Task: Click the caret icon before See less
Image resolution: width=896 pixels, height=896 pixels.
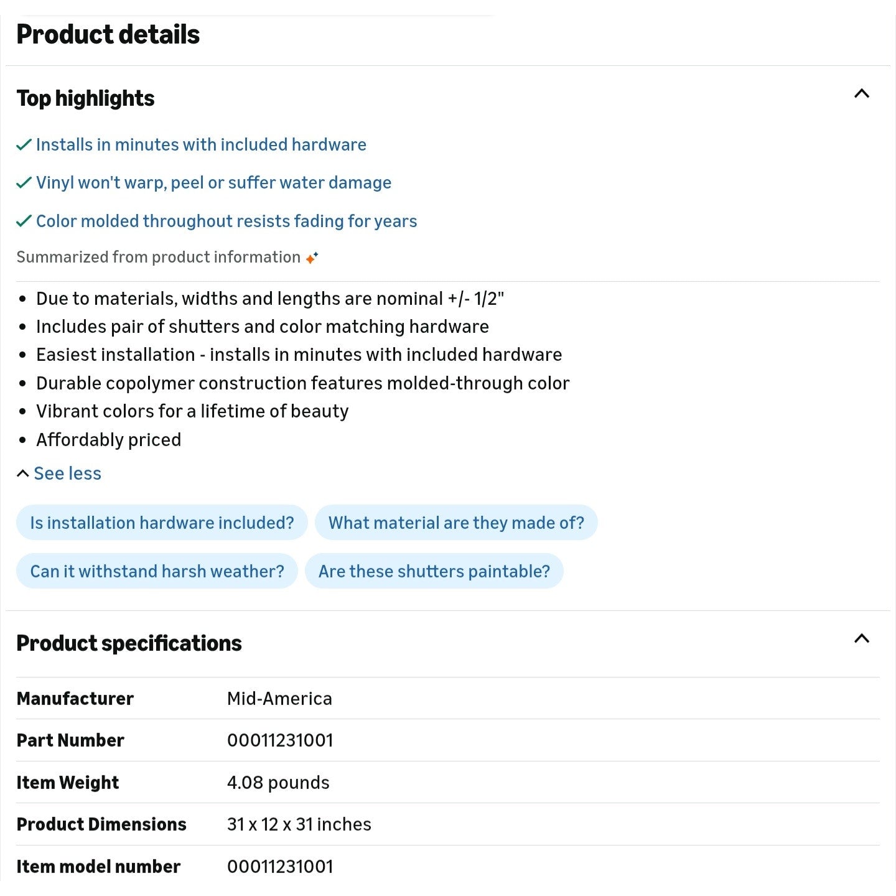Action: click(x=23, y=474)
